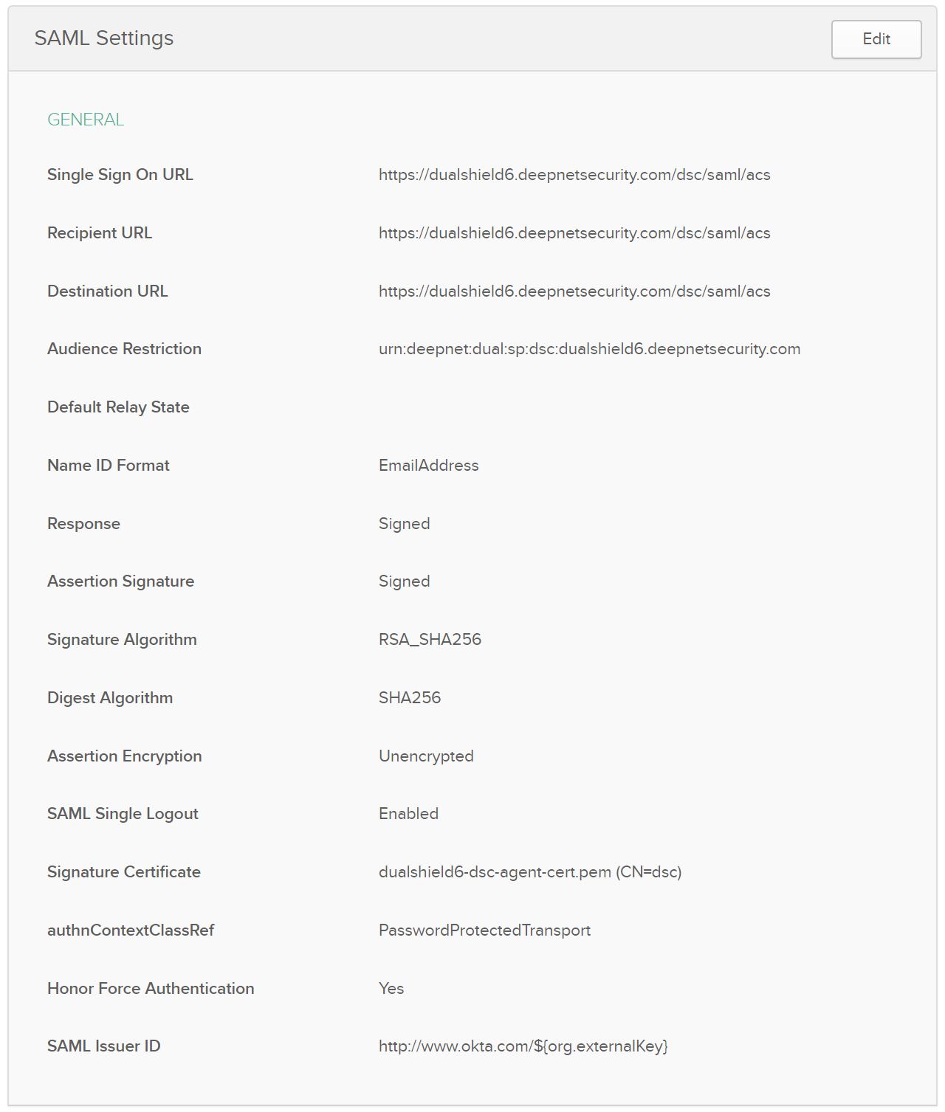Viewport: 945px width, 1112px height.
Task: Click the SAML Settings panel title
Action: coord(104,38)
